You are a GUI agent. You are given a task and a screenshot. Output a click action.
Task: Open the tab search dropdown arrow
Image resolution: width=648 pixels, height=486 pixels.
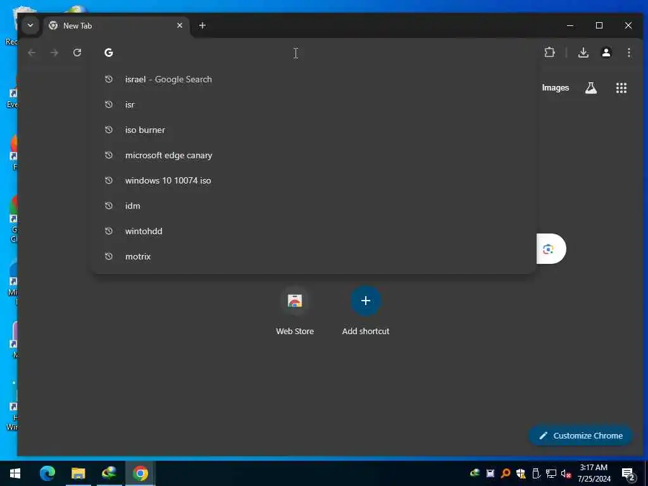click(x=30, y=25)
